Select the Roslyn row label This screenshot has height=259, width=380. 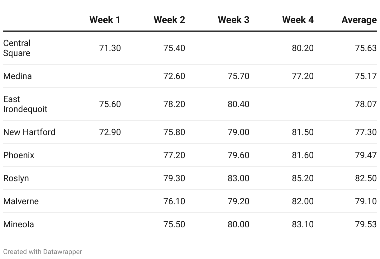16,178
